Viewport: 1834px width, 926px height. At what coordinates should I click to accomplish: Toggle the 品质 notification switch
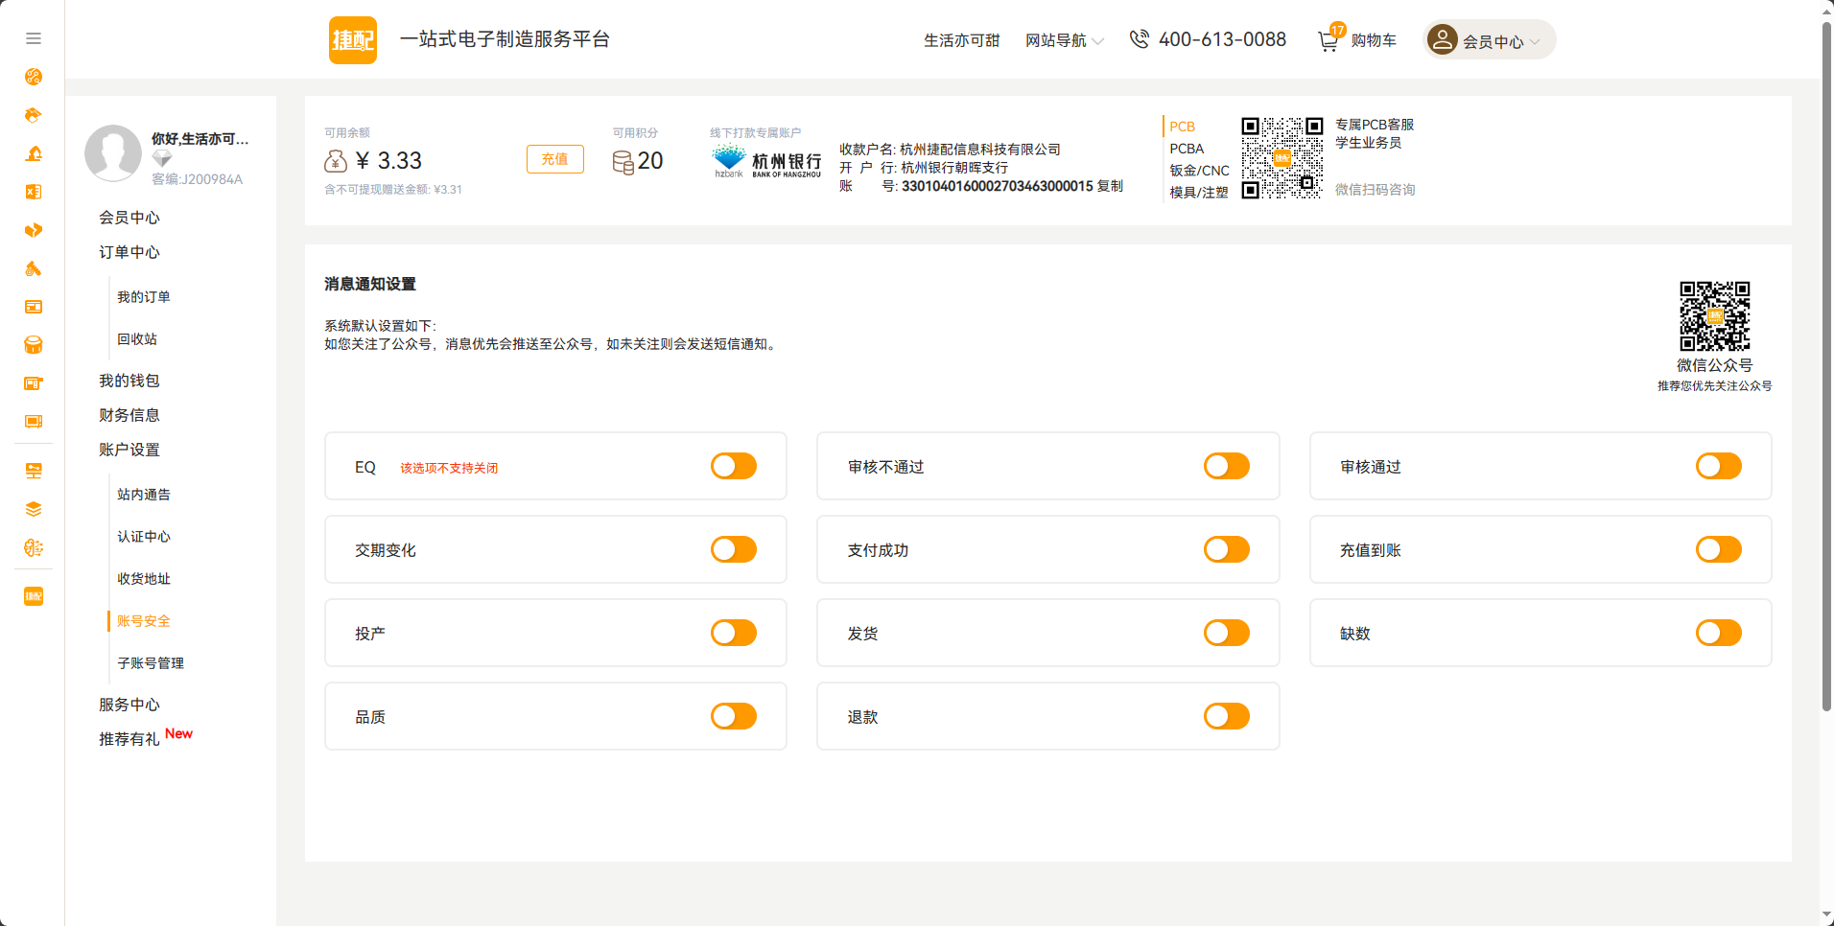point(733,716)
